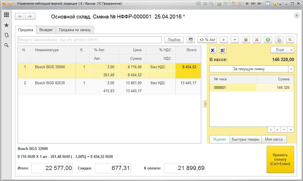
Task: Click the Z-report icon button
Action: point(223,50)
